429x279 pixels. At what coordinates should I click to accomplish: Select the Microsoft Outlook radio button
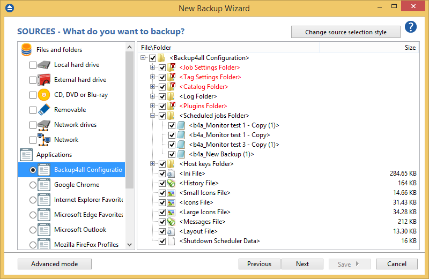pos(33,230)
